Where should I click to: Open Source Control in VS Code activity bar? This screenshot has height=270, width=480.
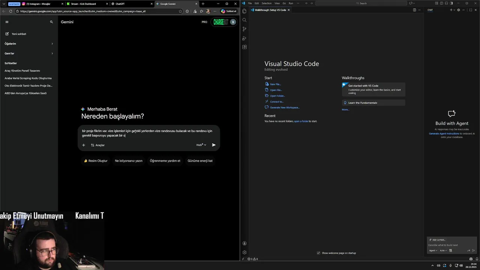244,29
